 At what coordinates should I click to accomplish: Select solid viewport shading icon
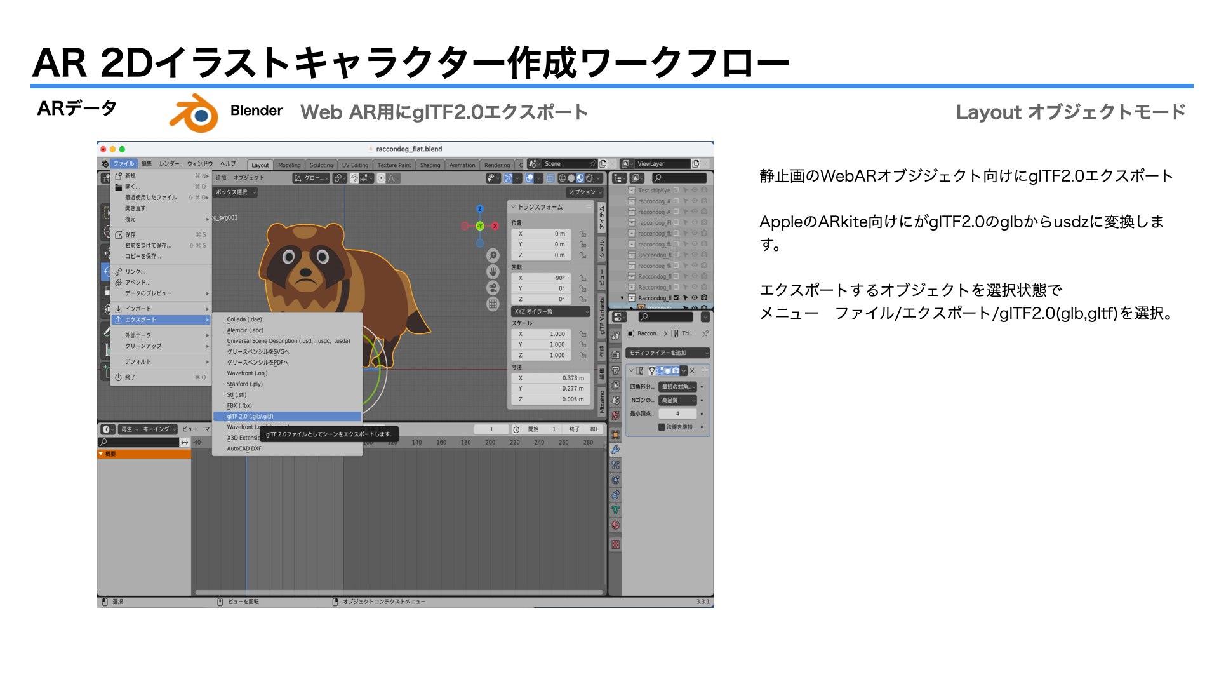[x=571, y=178]
